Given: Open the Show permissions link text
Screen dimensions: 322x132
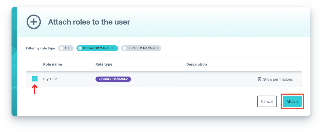Looking at the screenshot, I should pos(278,79).
